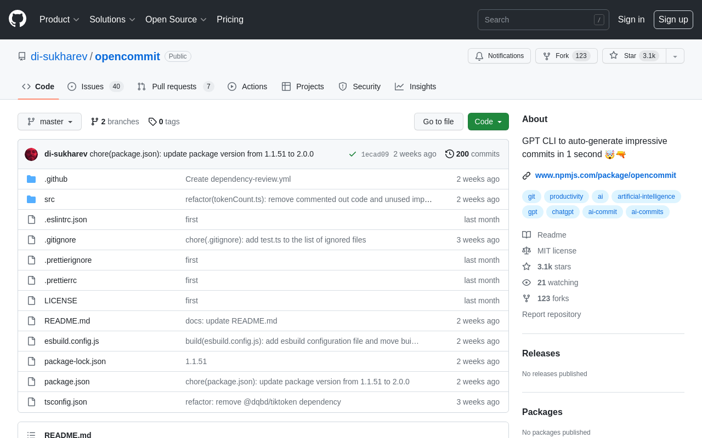
Task: Click the Fork button
Action: pos(567,56)
